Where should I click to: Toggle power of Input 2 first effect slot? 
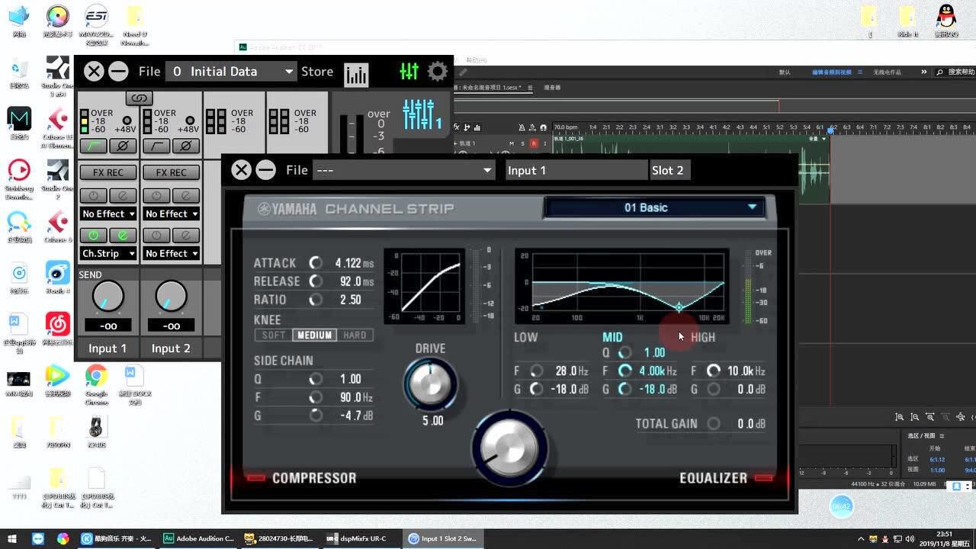tap(157, 196)
